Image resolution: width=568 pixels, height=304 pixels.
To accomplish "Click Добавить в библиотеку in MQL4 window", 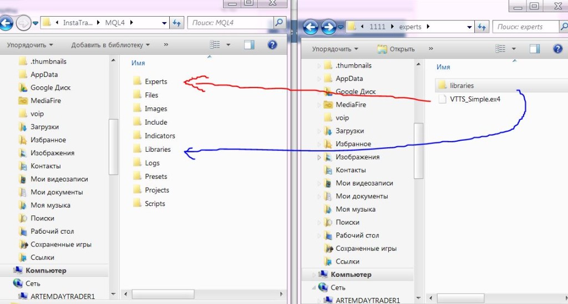I will 110,45.
